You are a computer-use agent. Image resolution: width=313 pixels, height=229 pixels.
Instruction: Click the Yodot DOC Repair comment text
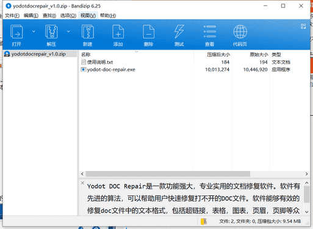(x=193, y=198)
